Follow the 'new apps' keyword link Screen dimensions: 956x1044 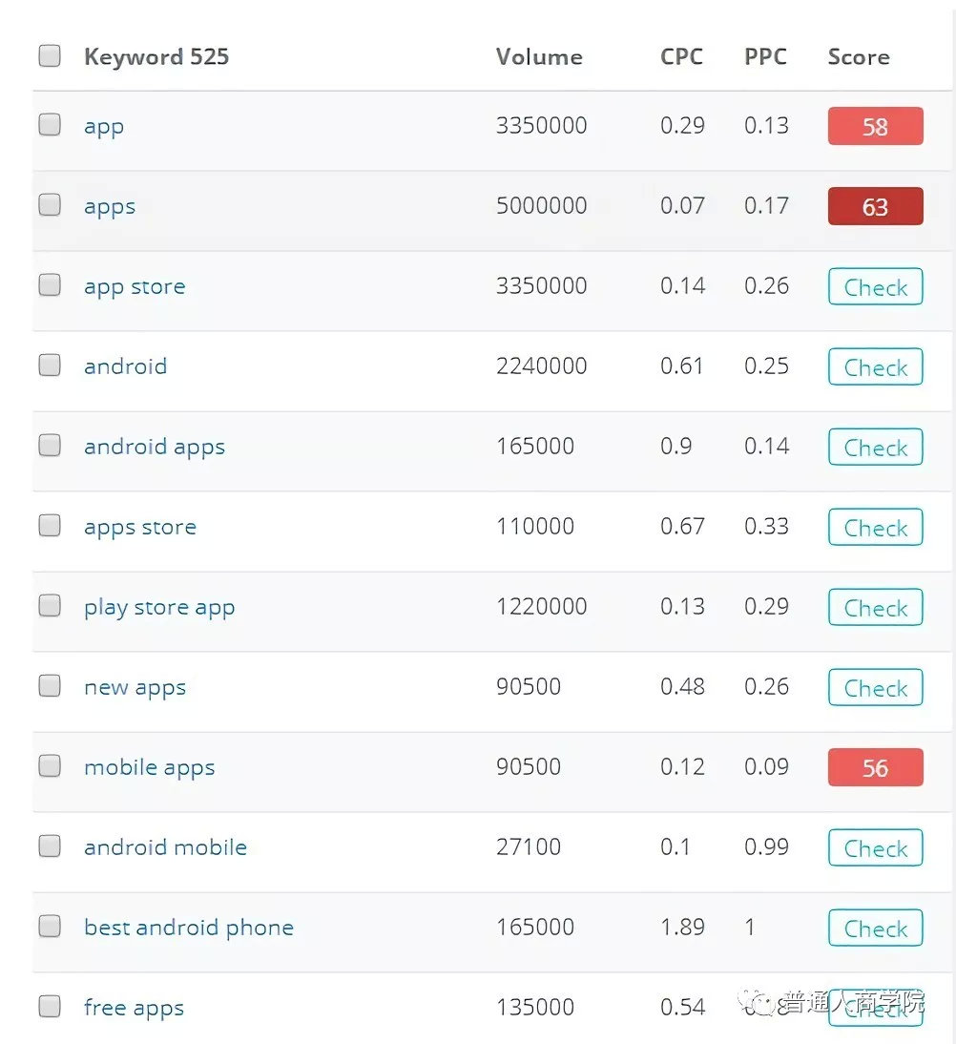point(135,687)
